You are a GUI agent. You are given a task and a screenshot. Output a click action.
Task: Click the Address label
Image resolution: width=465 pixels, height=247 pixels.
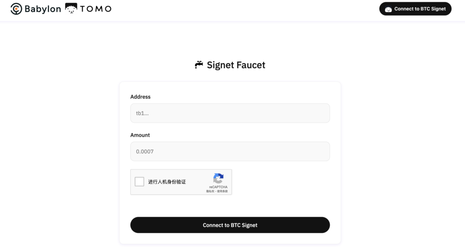click(140, 97)
